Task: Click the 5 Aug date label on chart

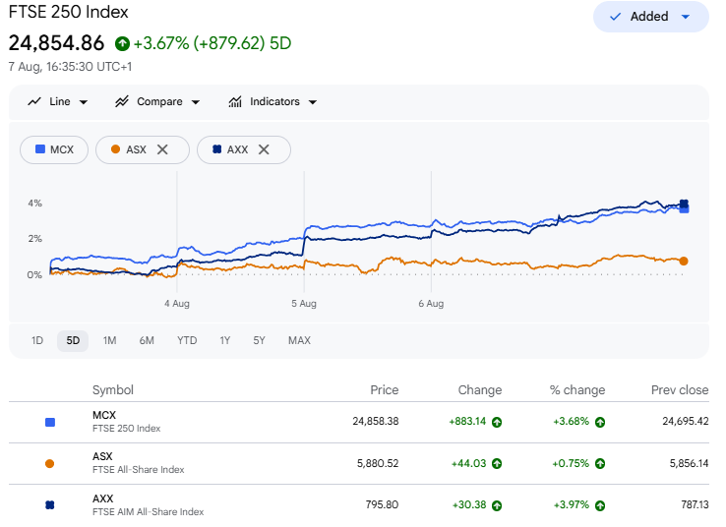Action: 304,304
